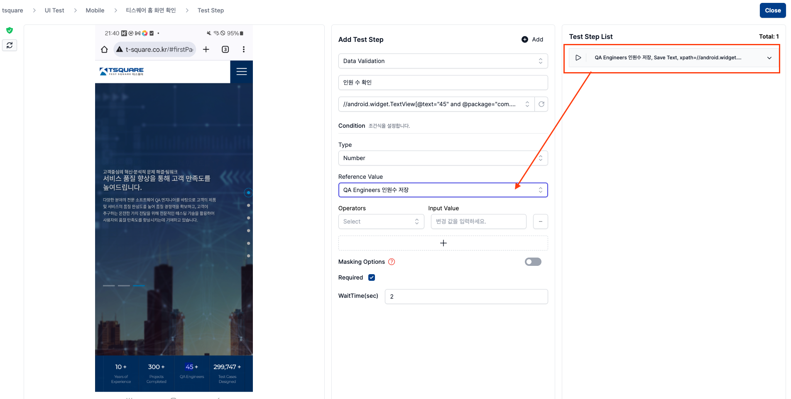
Task: Go to the tsquare breadcrumb
Action: [x=12, y=10]
